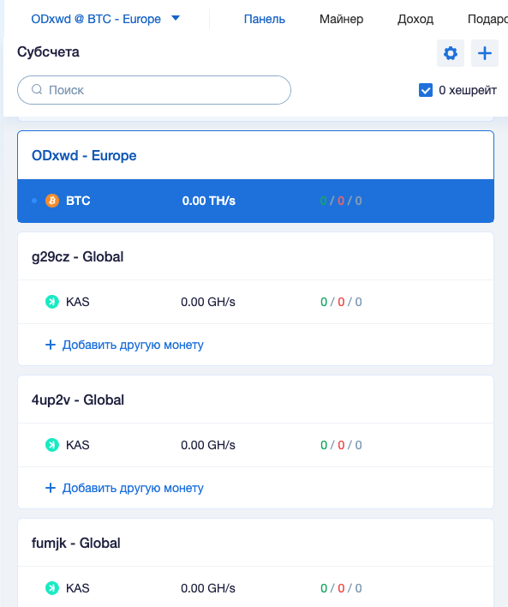Viewport: 508px width, 607px height.
Task: Open subaccount settings gear icon
Action: 451,53
